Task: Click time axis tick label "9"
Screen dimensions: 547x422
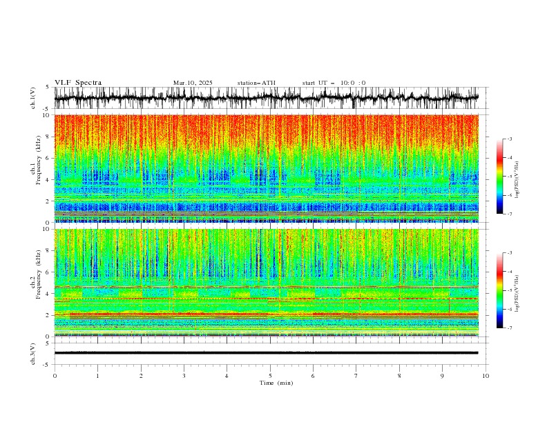Action: coord(442,376)
